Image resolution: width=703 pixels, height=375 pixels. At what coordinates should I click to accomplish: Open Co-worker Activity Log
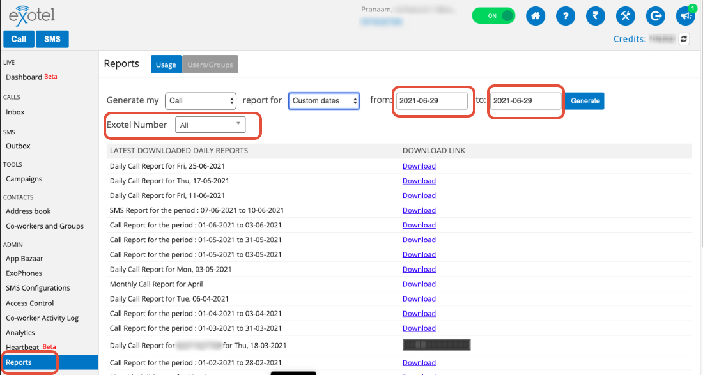click(x=42, y=318)
